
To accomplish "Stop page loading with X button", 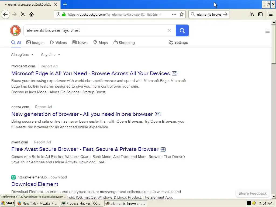I will pos(23,14).
